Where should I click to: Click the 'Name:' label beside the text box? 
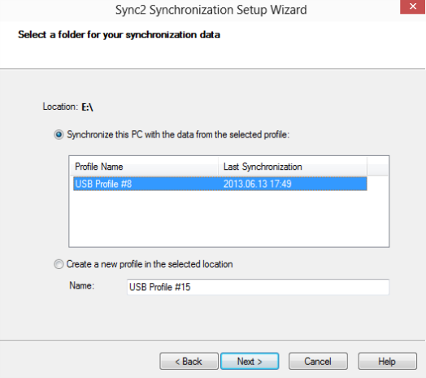(x=82, y=285)
